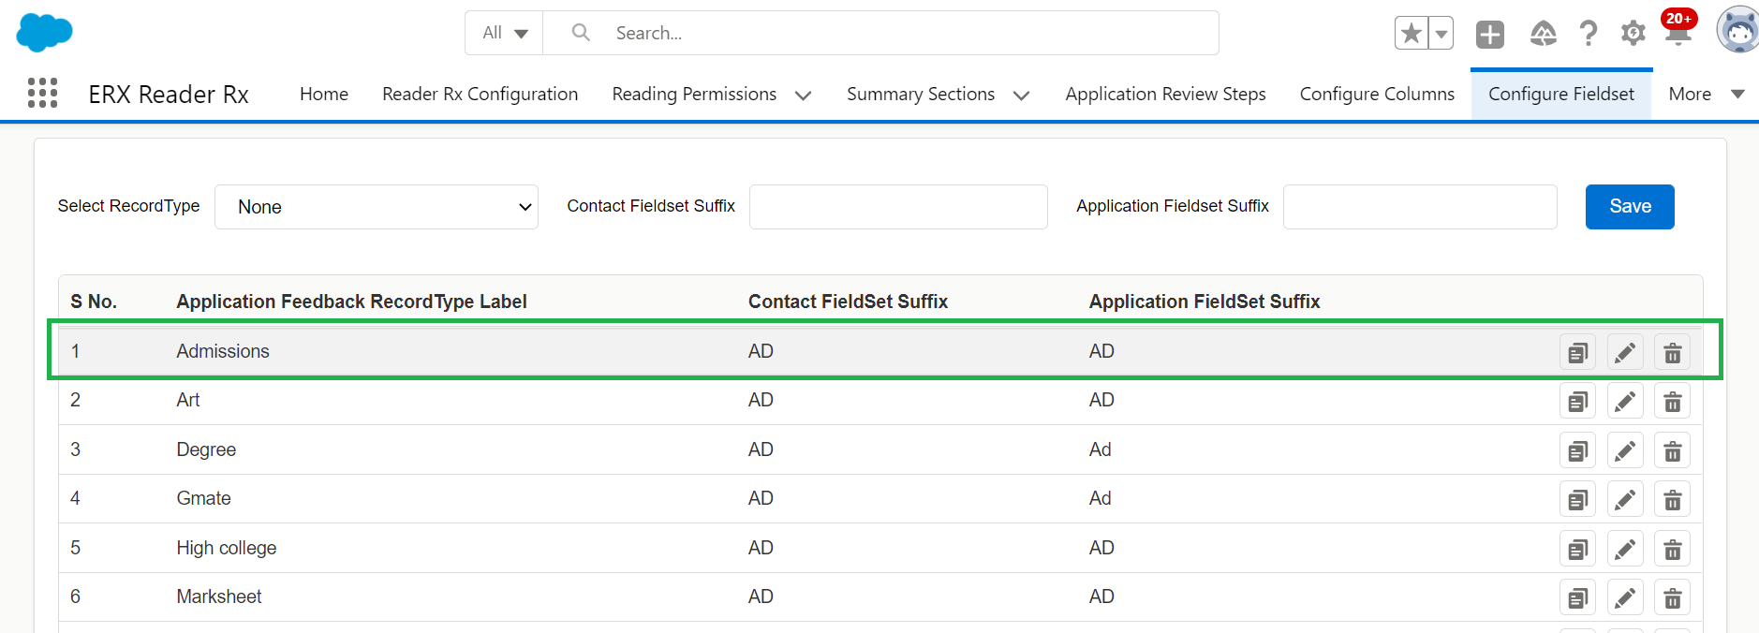The image size is (1759, 633).
Task: Expand the Reading Permissions tab chevron
Action: (x=803, y=96)
